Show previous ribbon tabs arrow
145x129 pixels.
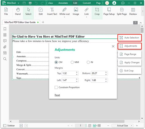click(x=46, y=3)
